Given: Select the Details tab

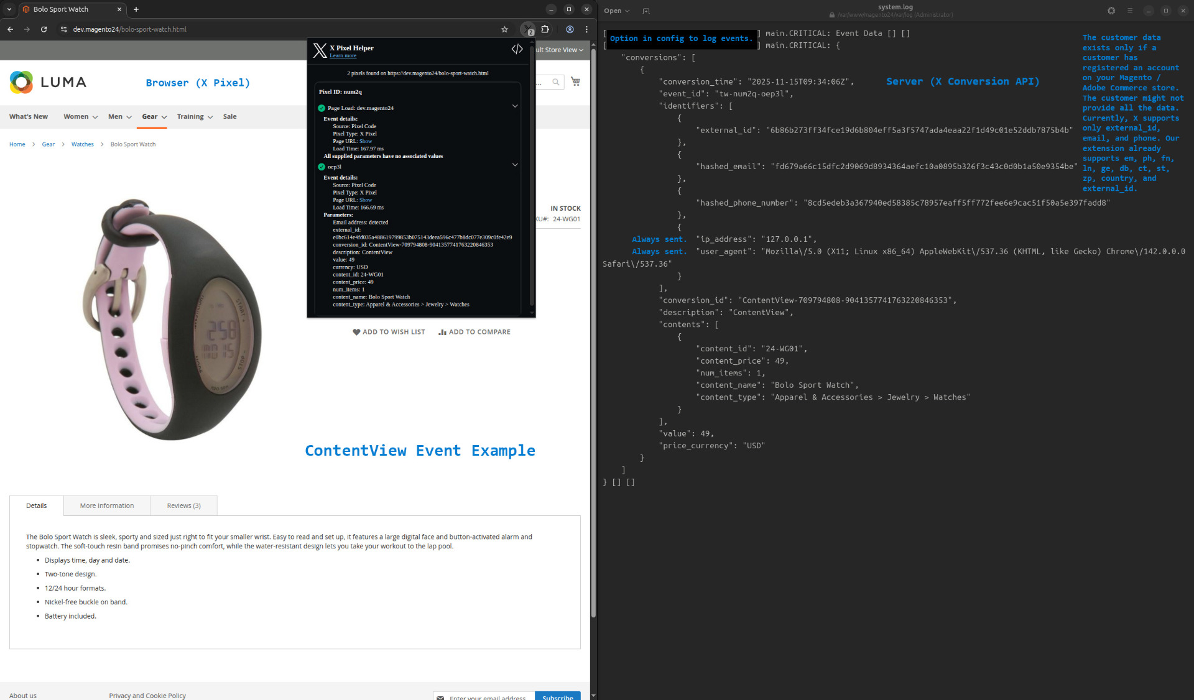Looking at the screenshot, I should point(36,505).
